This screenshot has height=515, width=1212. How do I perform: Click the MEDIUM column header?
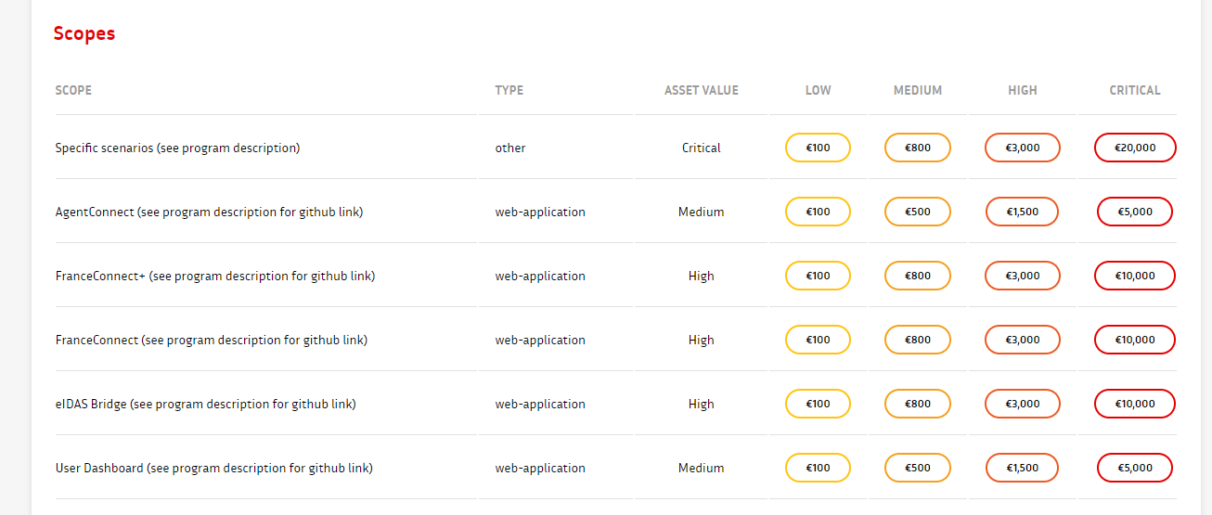pos(918,90)
